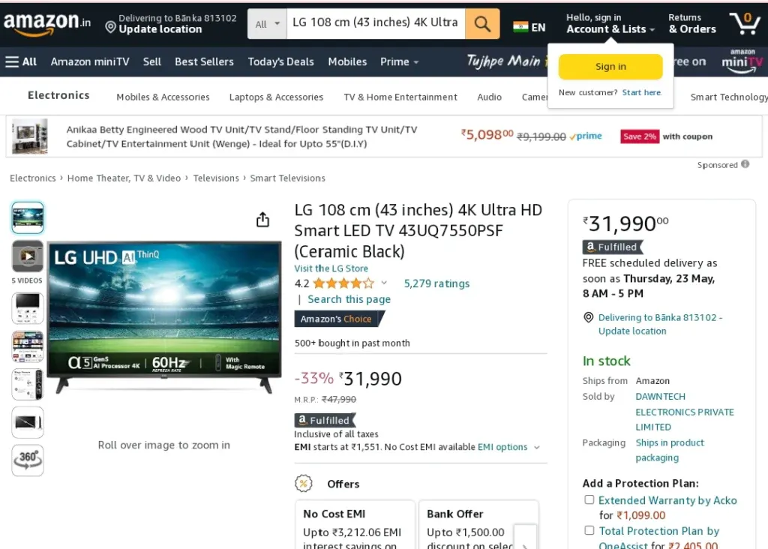Click Total Protection Plan by OneAssist link

[x=658, y=538]
